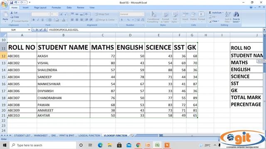Open the View ribbon tab
The width and height of the screenshot is (266, 149).
point(92,7)
